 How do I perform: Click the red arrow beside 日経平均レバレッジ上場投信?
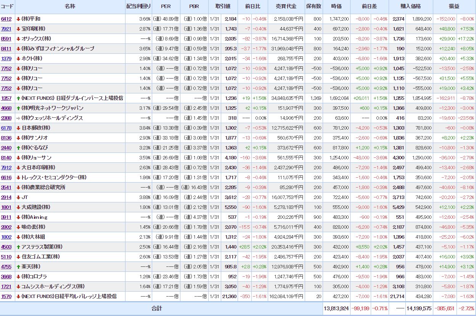click(x=18, y=297)
